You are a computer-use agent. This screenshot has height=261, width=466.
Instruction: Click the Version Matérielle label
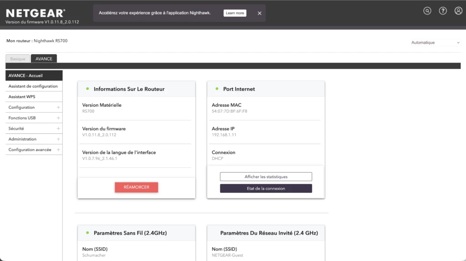tap(101, 105)
